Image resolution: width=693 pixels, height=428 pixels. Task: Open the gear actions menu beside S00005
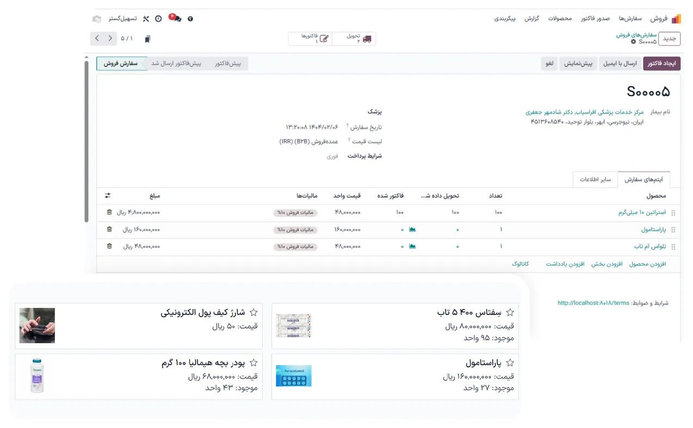633,42
